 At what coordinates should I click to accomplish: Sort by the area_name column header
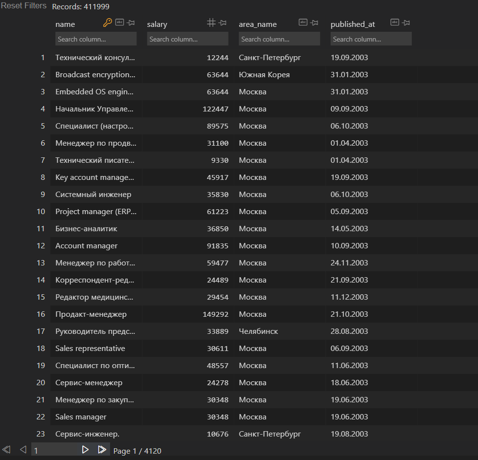(x=258, y=24)
